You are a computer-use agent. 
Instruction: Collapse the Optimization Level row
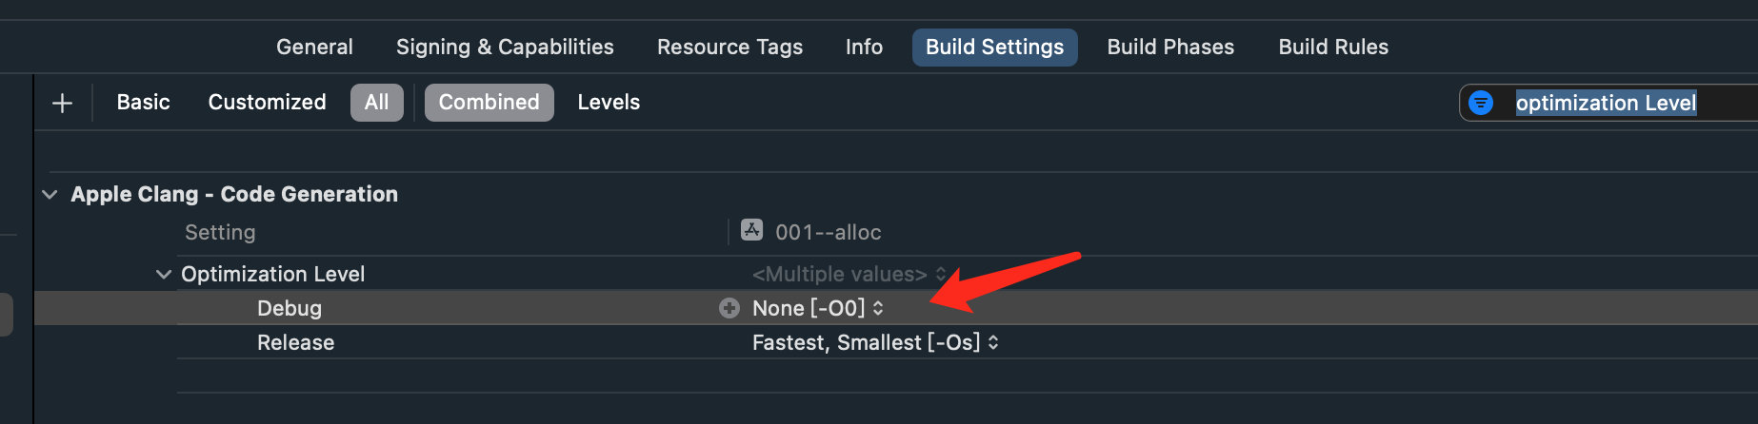tap(164, 274)
